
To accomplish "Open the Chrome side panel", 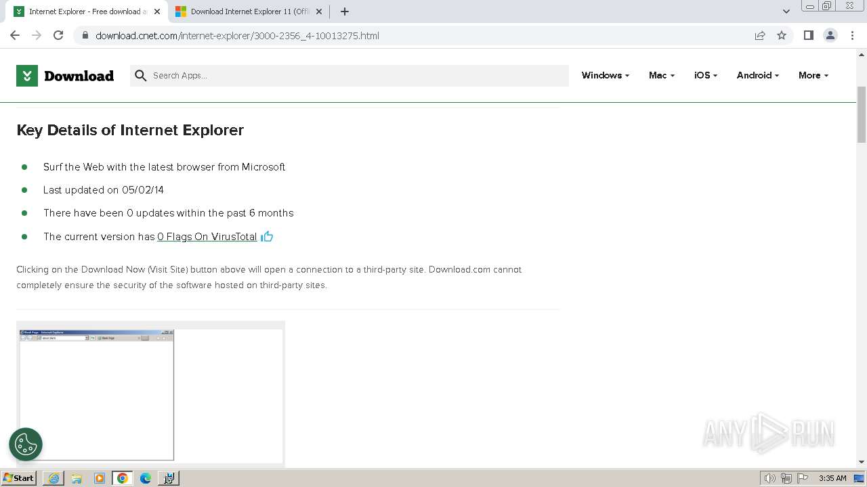I will coord(808,35).
